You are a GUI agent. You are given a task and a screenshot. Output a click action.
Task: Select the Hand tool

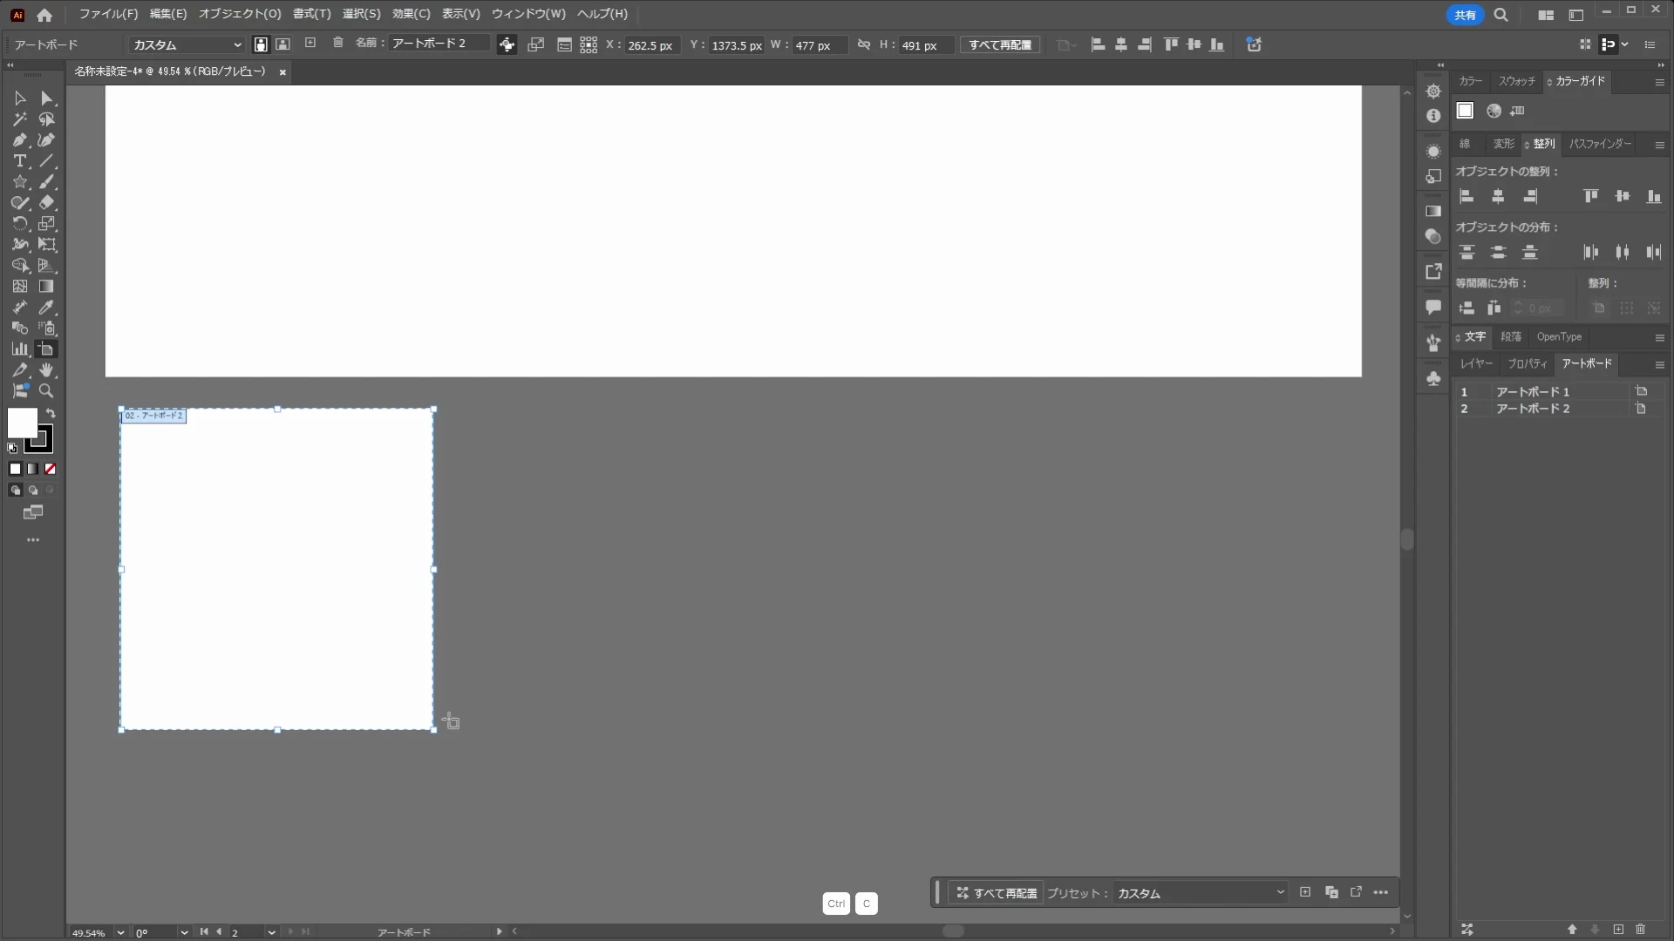(x=47, y=370)
